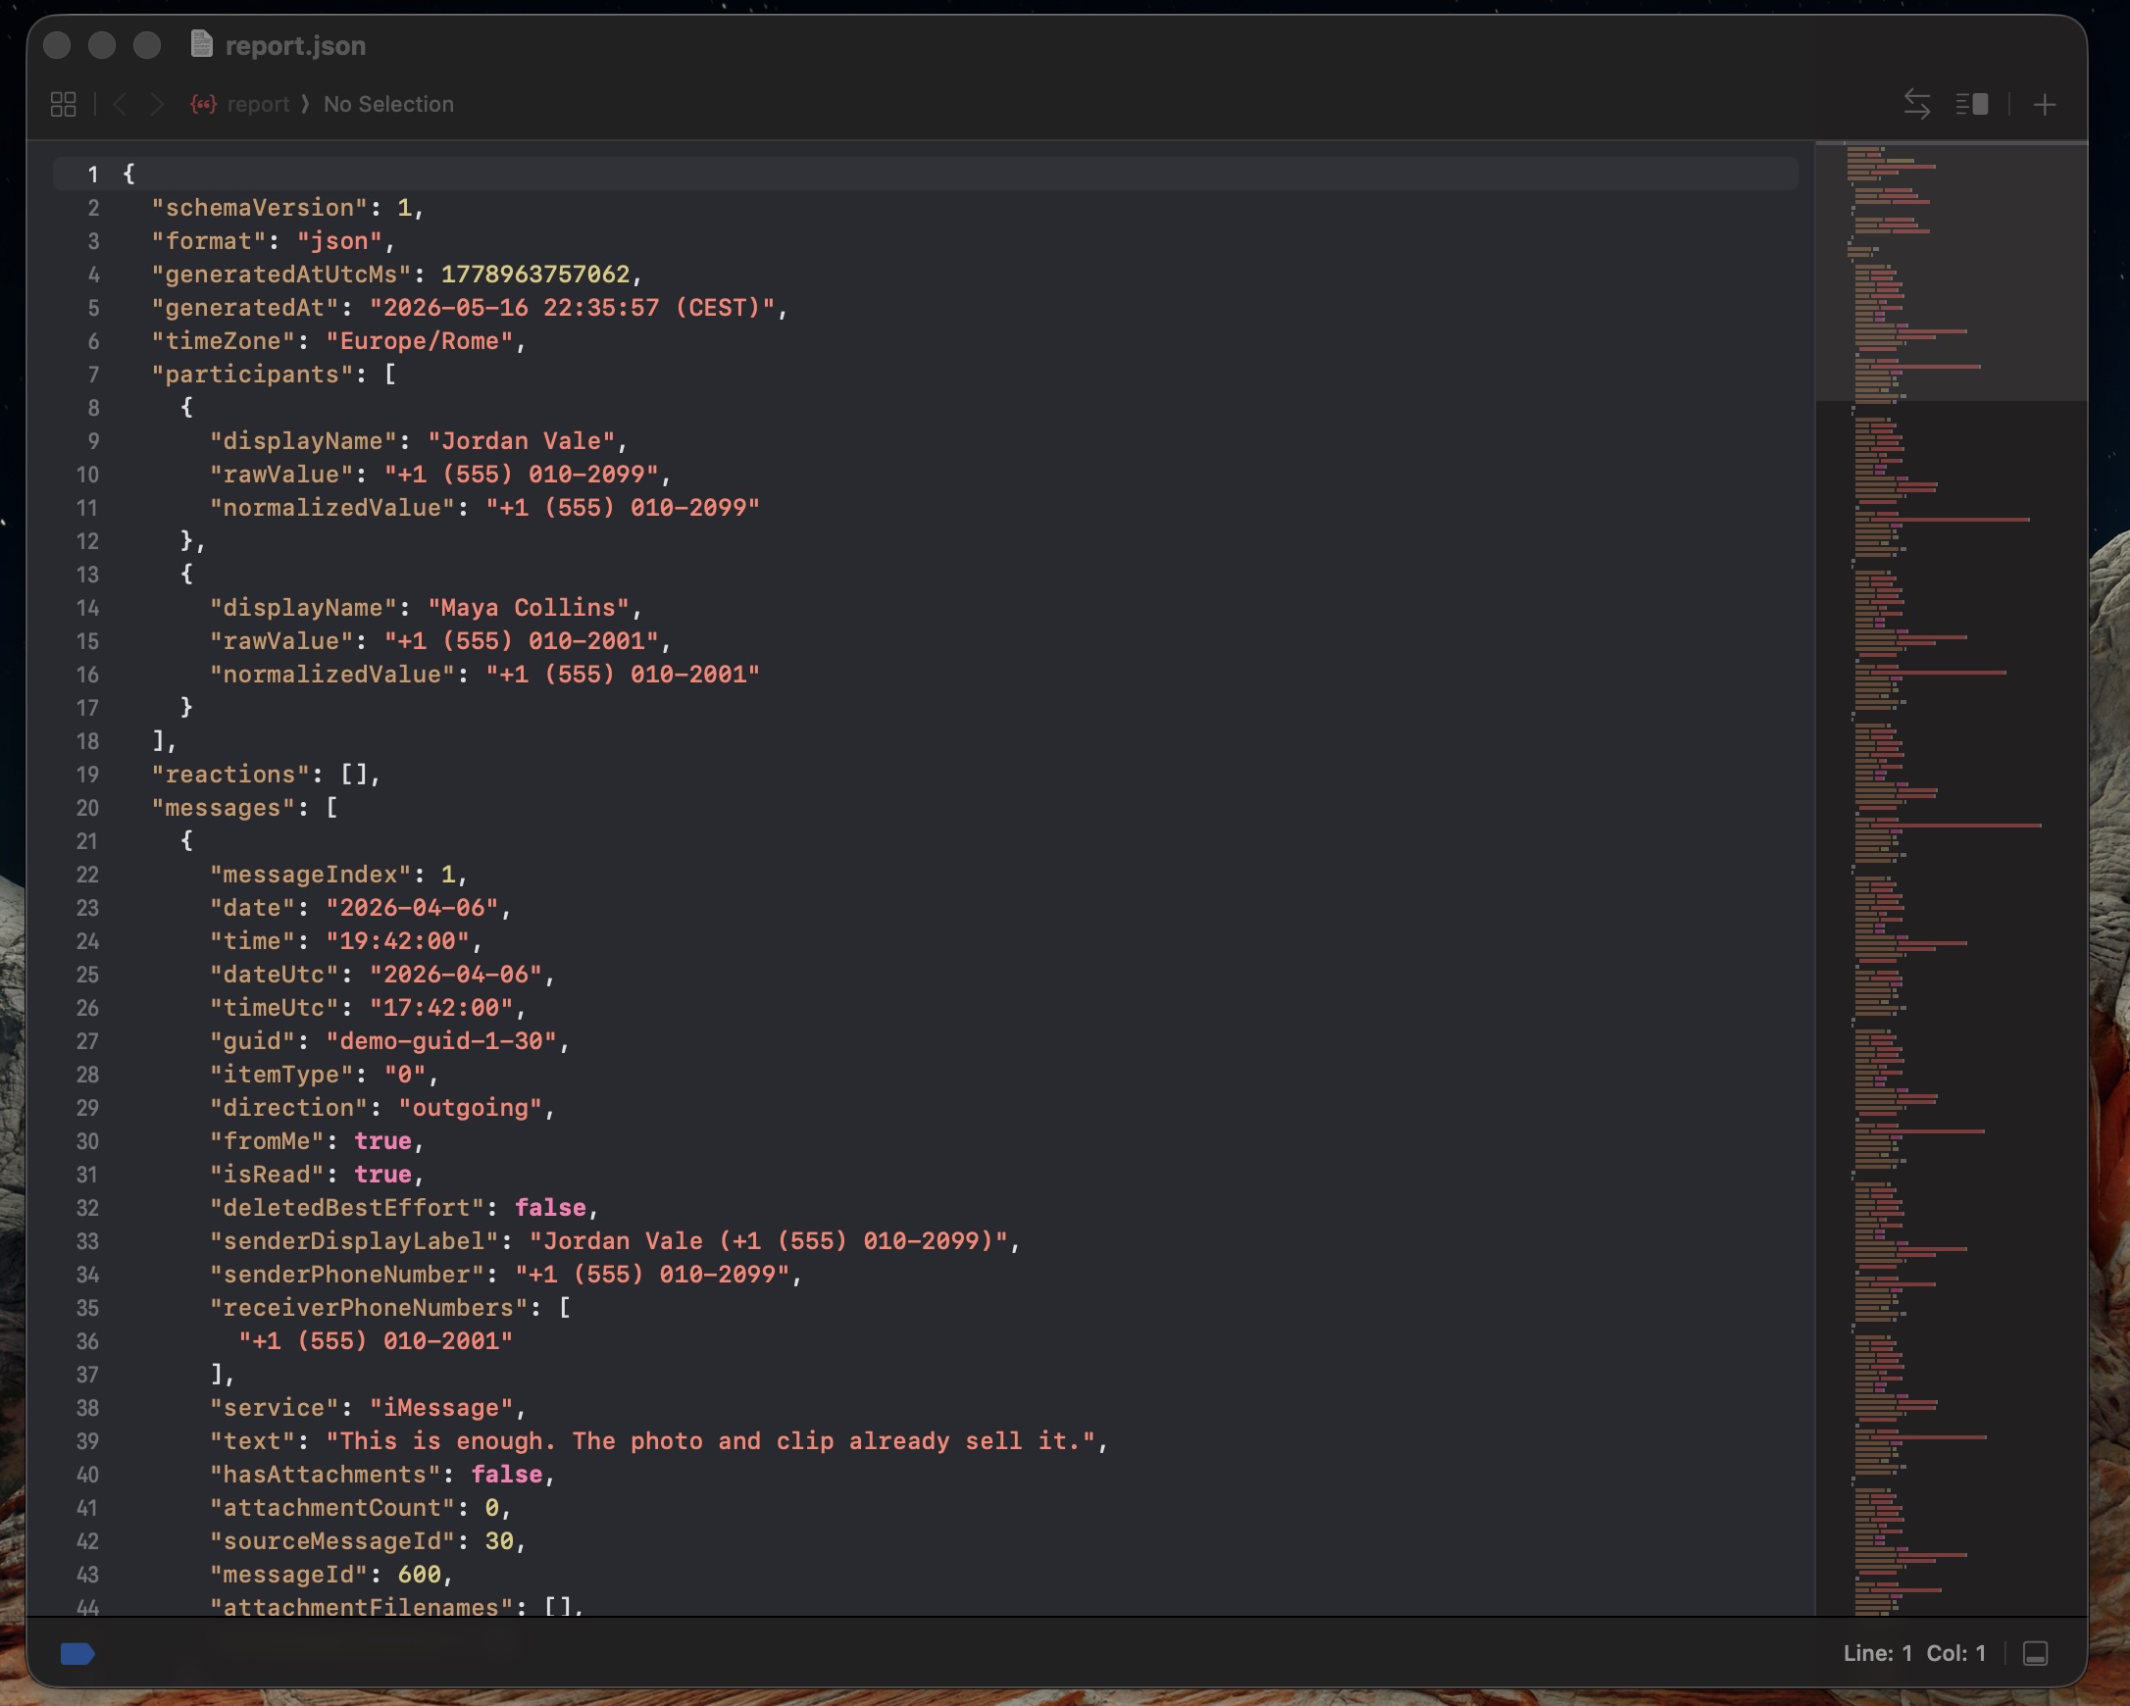
Task: Click the "19:42:00" time value
Action: [x=397, y=941]
